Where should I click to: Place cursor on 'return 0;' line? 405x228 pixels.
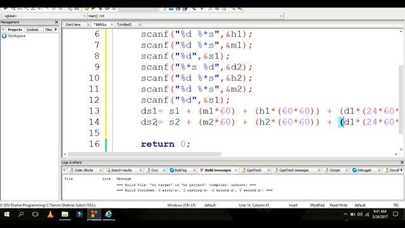tap(166, 144)
